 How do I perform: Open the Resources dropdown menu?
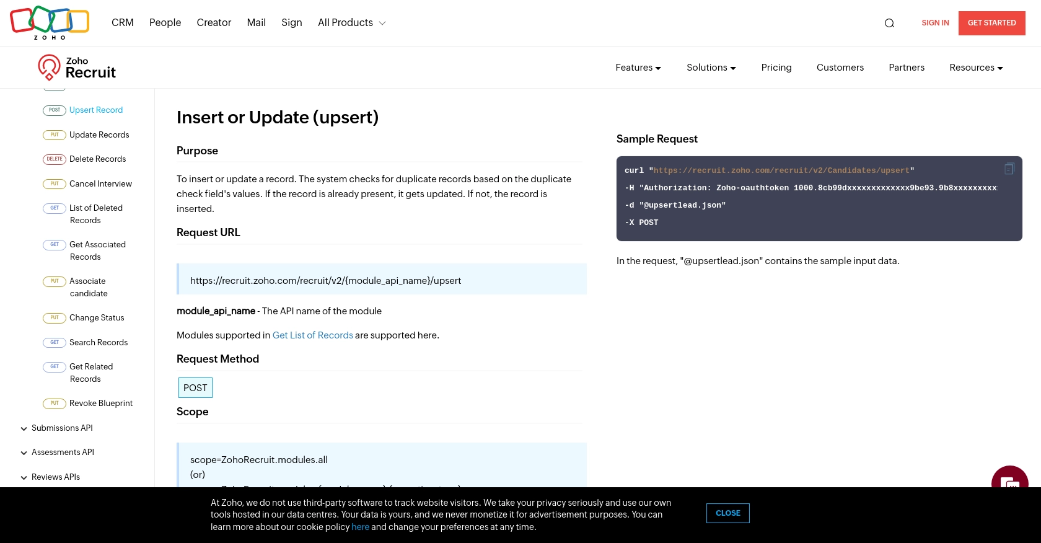976,68
